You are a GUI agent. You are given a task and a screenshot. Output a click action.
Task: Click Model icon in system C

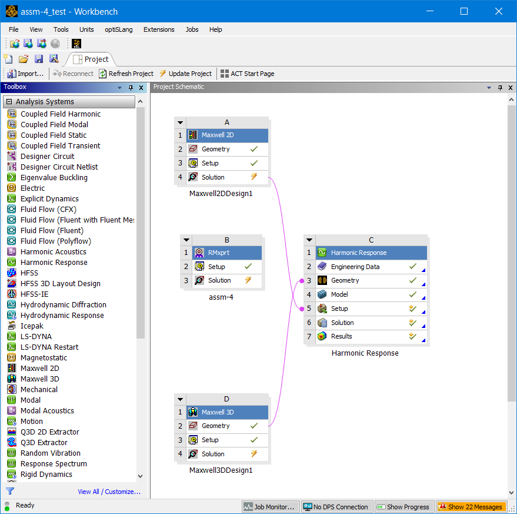(322, 294)
